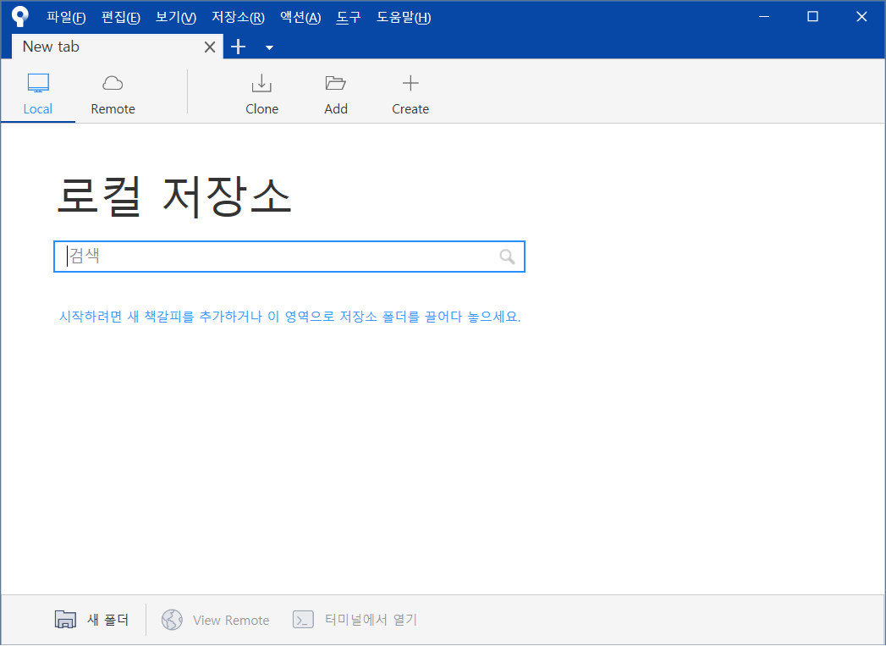Open the 액션(A) menu
This screenshot has width=886, height=646.
300,18
